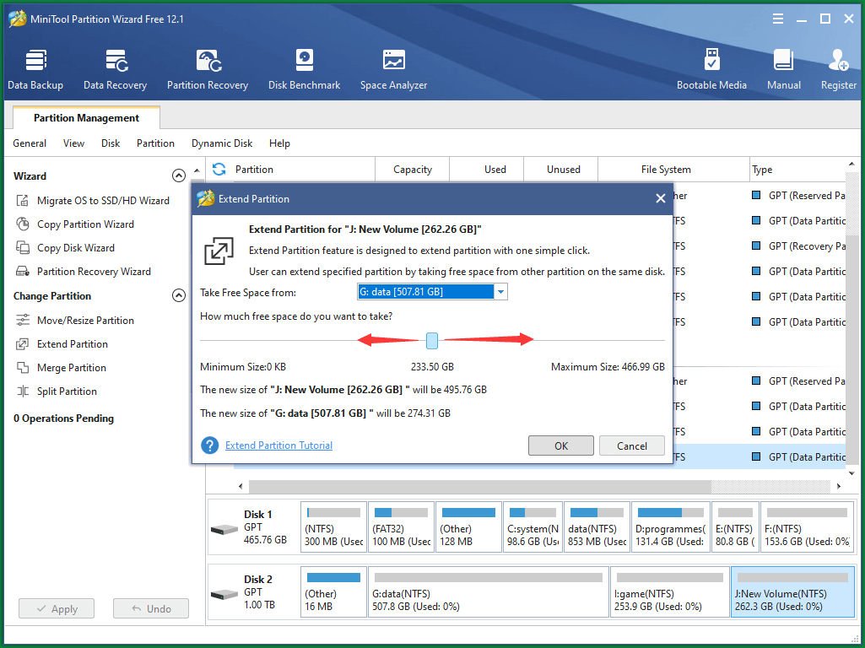Select the data(NTFS) 853 MB partition
The height and width of the screenshot is (648, 865).
pos(597,526)
